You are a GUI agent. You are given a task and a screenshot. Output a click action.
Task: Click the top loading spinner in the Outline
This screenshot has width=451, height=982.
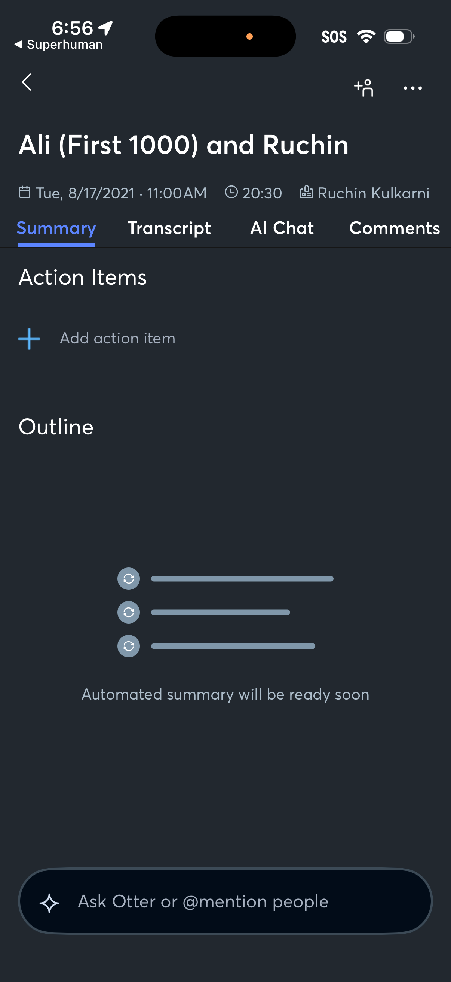[x=128, y=578]
